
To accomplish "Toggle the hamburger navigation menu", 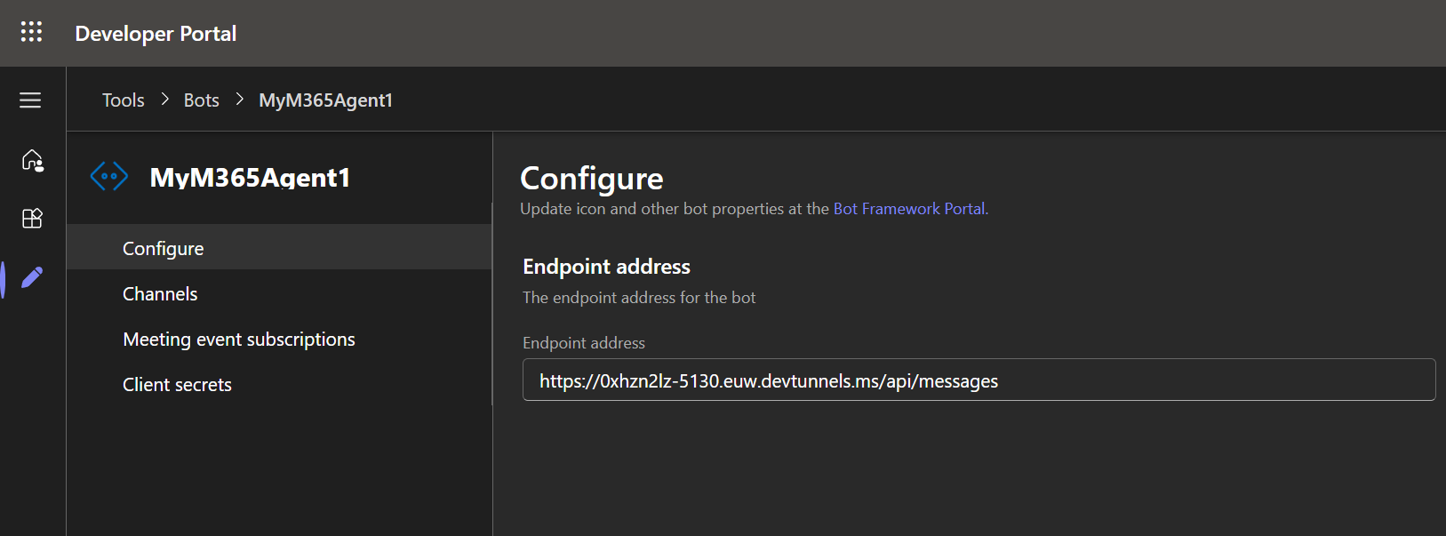I will (x=30, y=100).
